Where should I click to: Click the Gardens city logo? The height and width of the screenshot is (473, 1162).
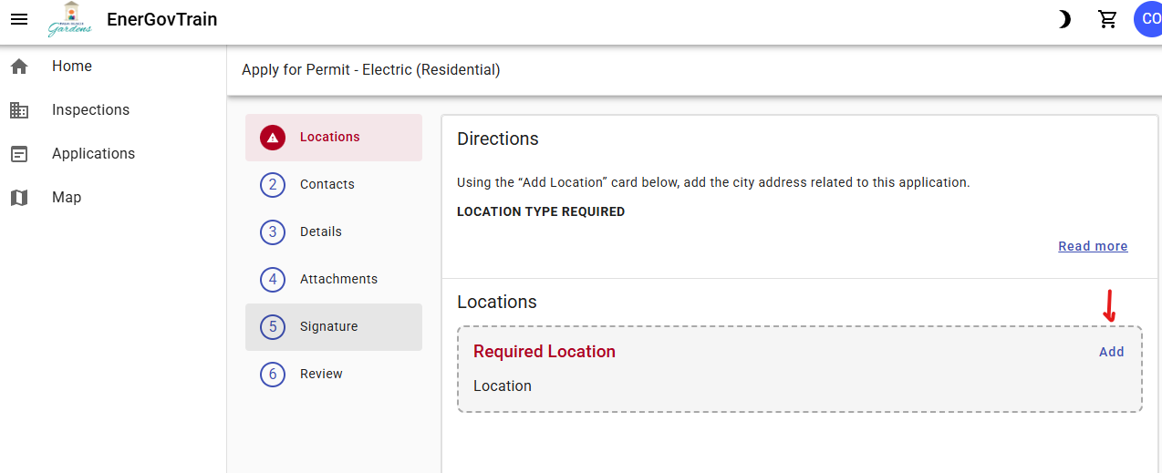pos(70,19)
